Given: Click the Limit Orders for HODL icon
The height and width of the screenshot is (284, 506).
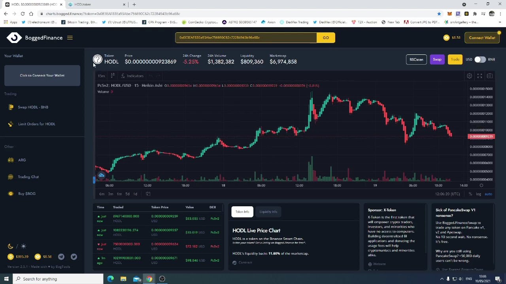Looking at the screenshot, I should [x=11, y=124].
